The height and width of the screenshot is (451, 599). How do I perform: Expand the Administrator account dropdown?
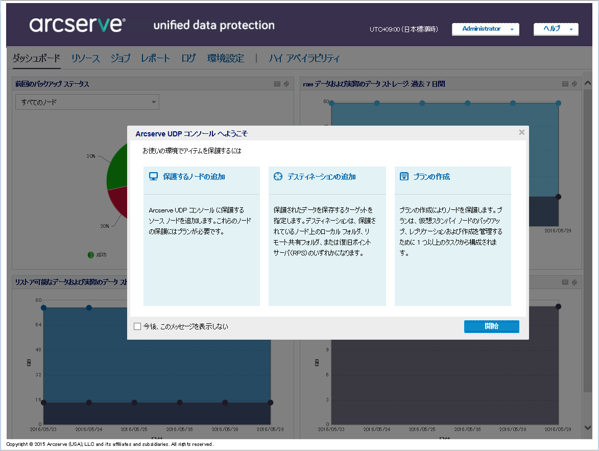click(485, 29)
